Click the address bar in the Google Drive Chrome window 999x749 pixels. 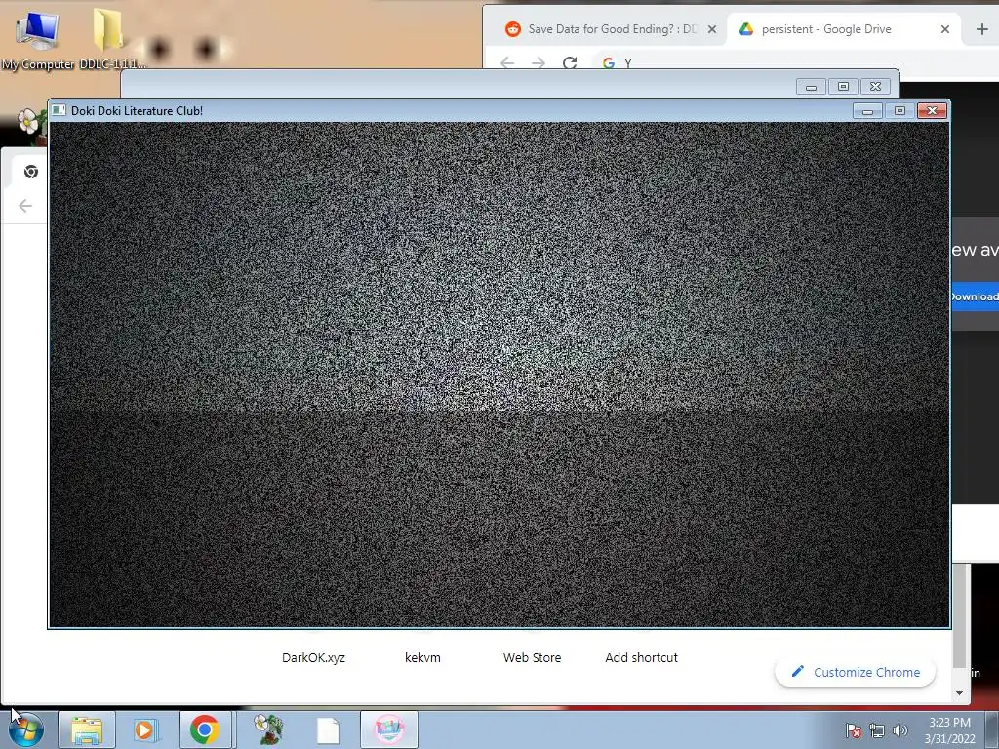pos(796,62)
